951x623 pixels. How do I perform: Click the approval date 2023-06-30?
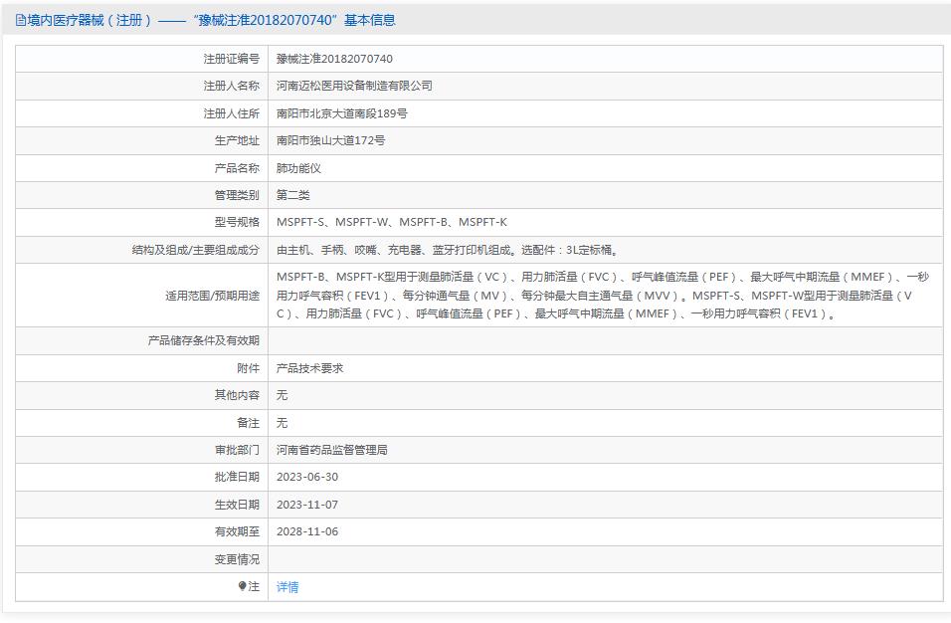coord(307,477)
